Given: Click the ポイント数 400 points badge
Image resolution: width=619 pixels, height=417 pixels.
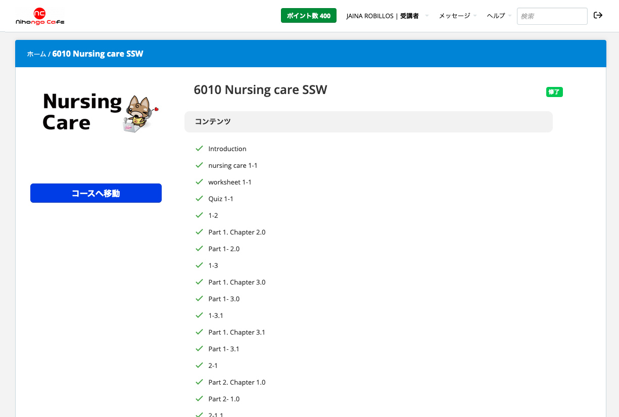Looking at the screenshot, I should [x=308, y=16].
